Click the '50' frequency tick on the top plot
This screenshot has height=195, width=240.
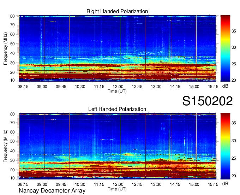pos(13,44)
